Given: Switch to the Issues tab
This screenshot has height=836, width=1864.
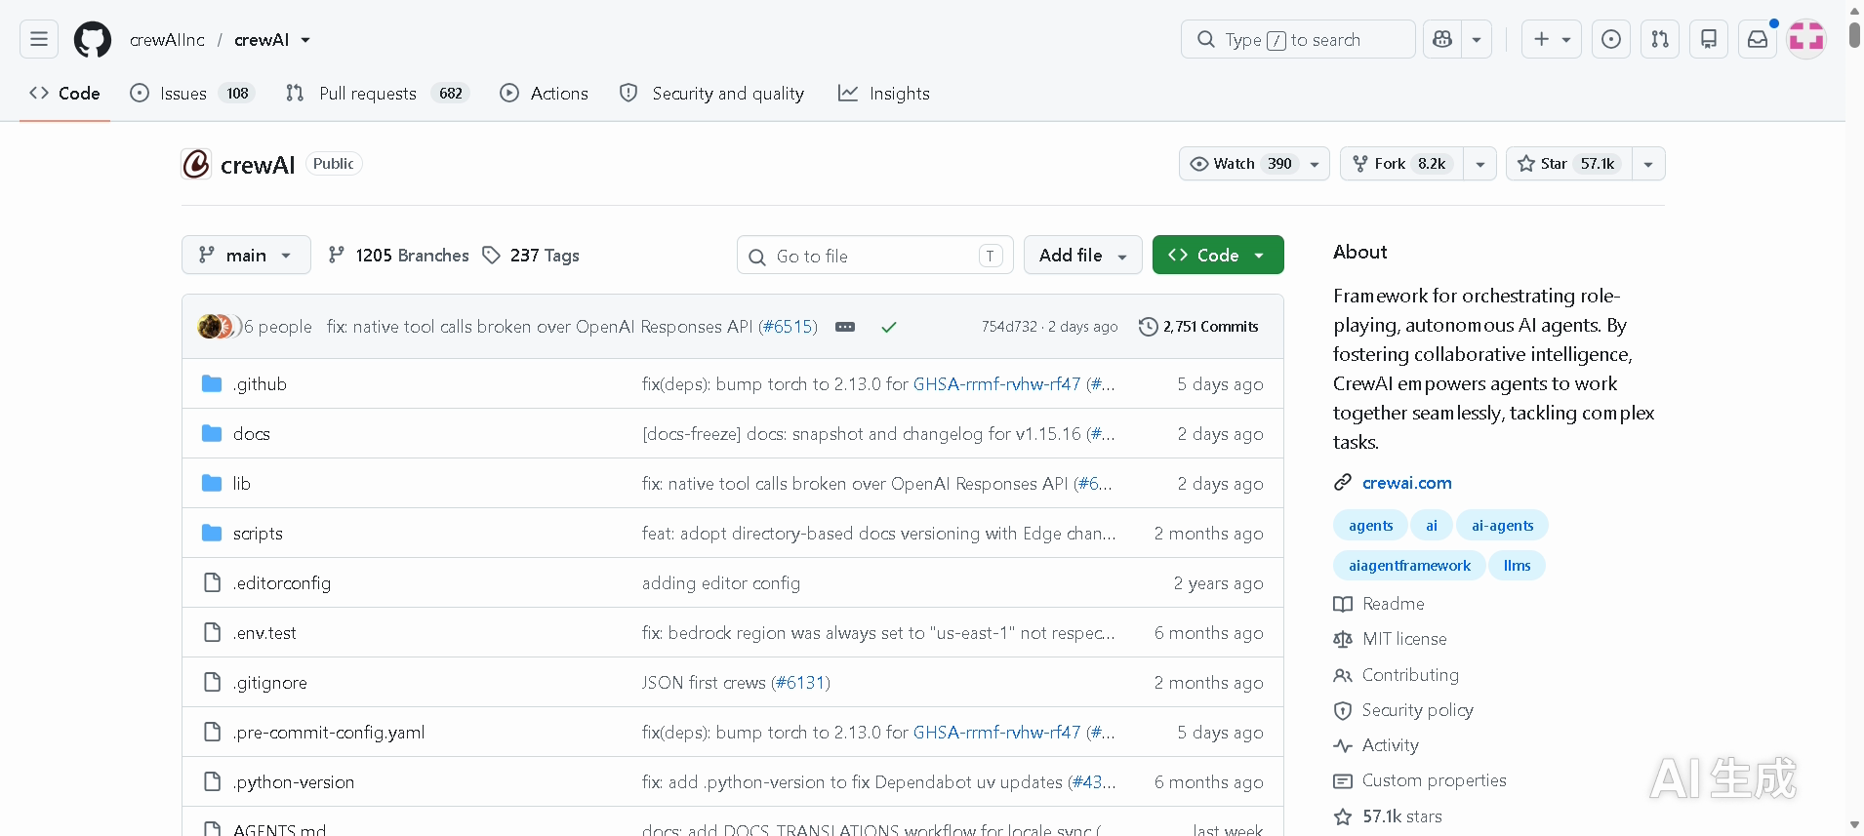Looking at the screenshot, I should (192, 94).
